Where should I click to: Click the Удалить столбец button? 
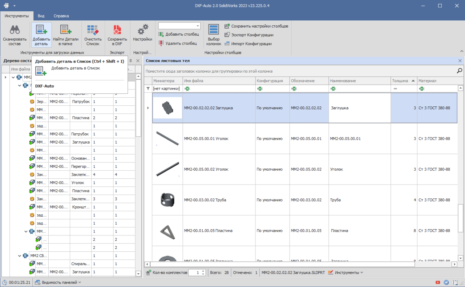tap(178, 43)
